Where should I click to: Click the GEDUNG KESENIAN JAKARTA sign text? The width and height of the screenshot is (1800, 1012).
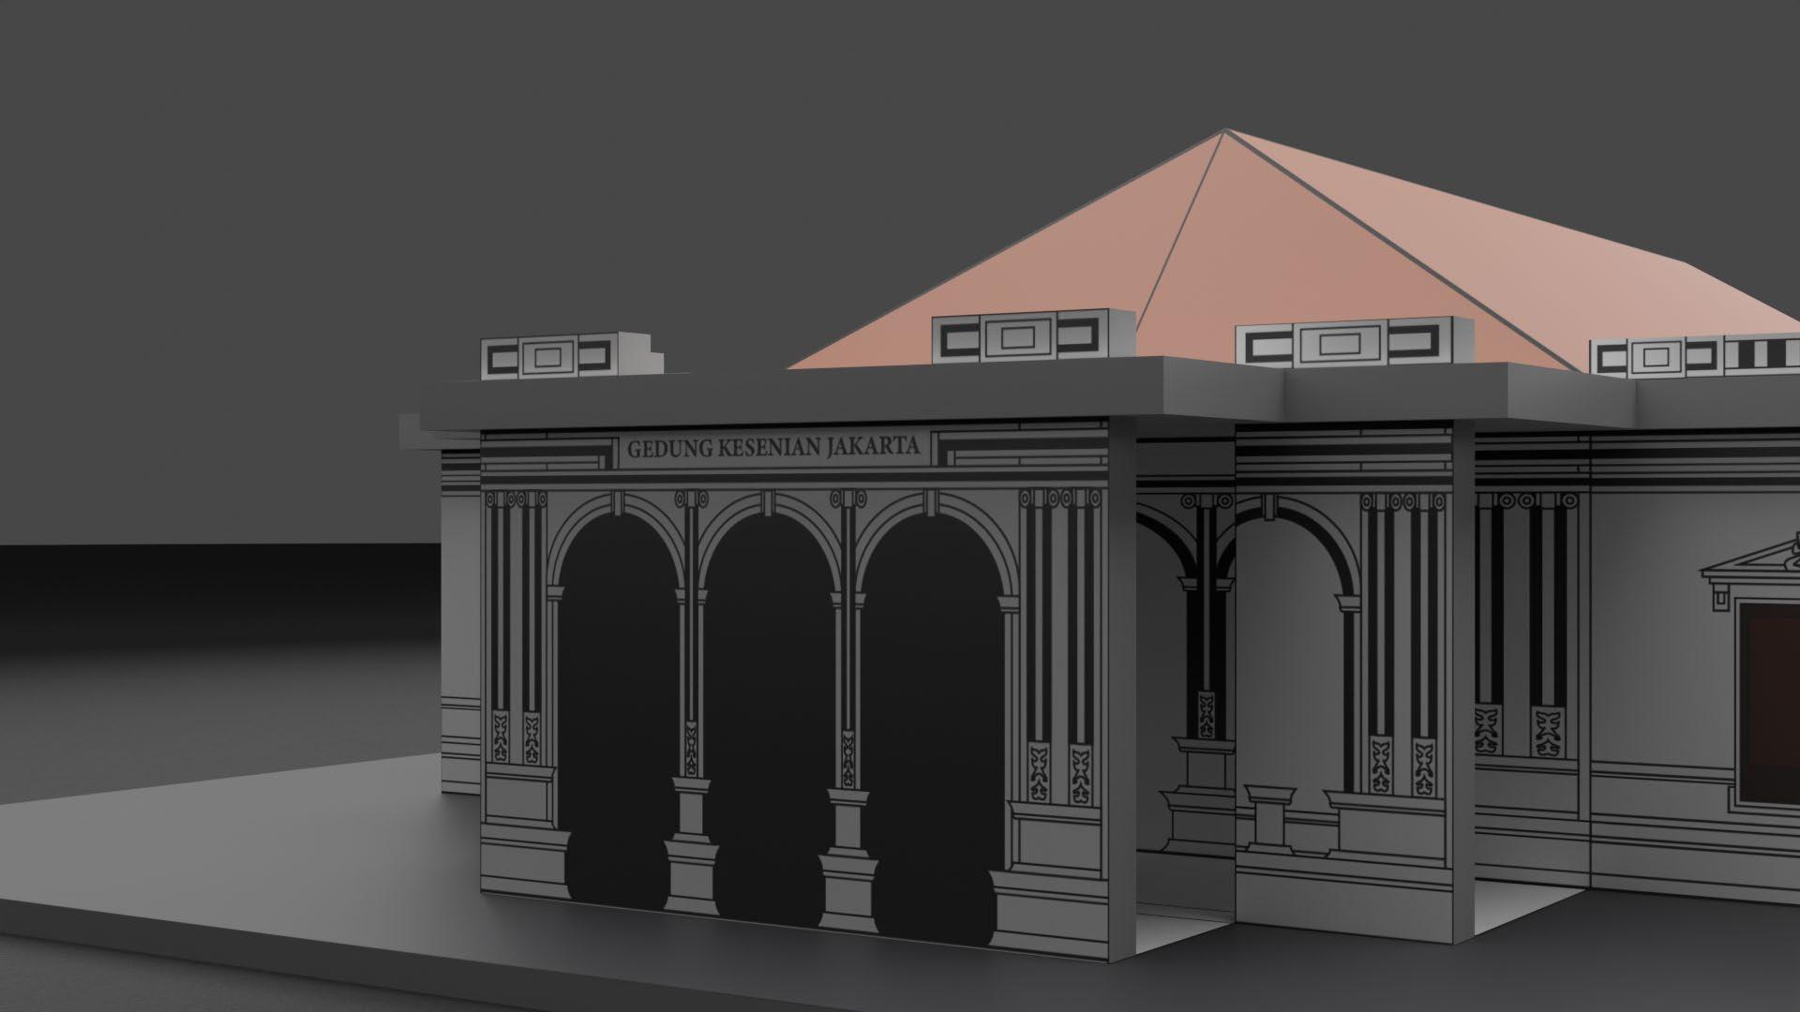[772, 448]
